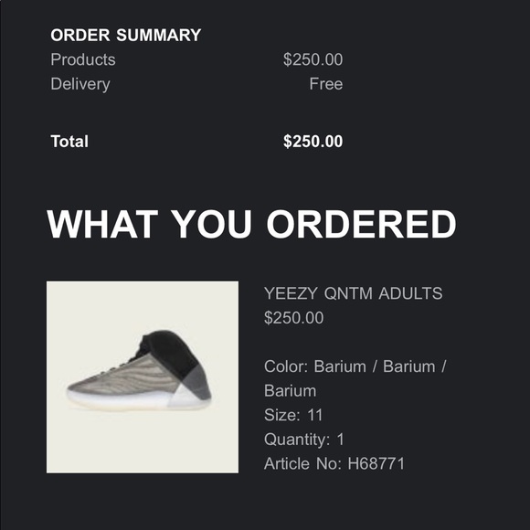Viewport: 530px width, 530px height.
Task: Click the word ORDERED in large heading
Action: click(361, 224)
